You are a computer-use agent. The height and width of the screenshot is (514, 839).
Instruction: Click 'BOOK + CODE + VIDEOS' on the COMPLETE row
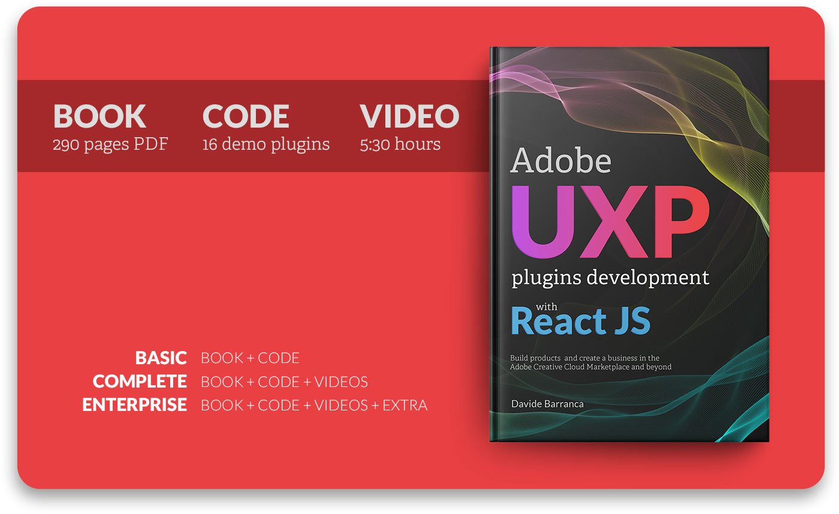point(285,382)
